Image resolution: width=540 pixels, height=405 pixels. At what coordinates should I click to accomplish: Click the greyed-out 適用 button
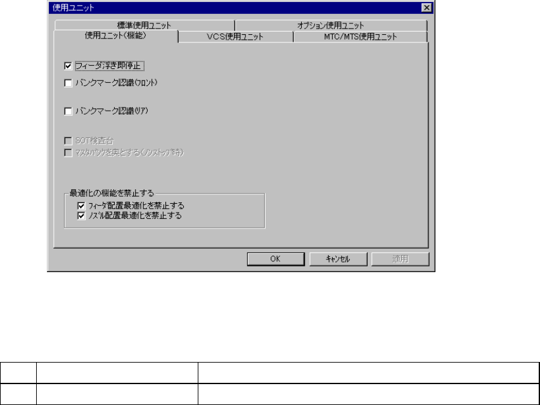pyautogui.click(x=400, y=259)
